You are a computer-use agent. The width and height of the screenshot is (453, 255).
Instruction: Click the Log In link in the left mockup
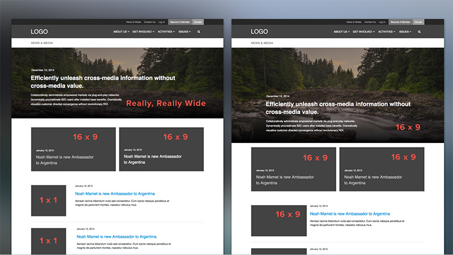(x=163, y=21)
